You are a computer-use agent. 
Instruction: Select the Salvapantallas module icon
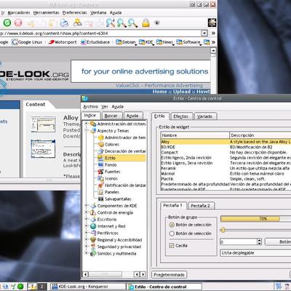click(x=101, y=199)
